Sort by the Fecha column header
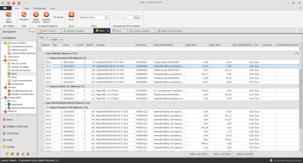Screen dimensions: 303x163 [x=70, y=45]
